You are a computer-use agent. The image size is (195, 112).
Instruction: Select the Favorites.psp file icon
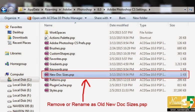click(47, 59)
